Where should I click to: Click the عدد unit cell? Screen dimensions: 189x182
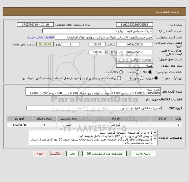pyautogui.click(x=69, y=125)
